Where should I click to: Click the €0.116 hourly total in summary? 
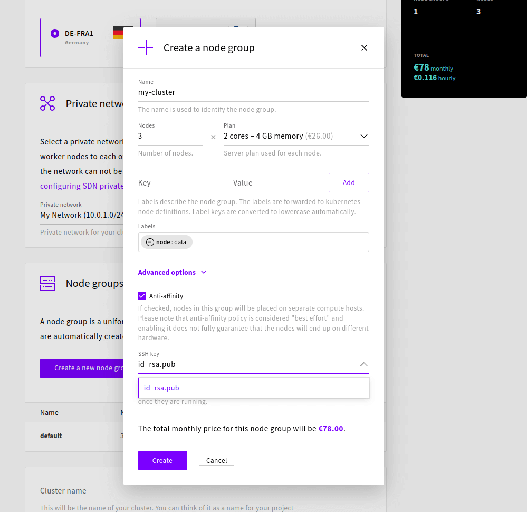[434, 78]
